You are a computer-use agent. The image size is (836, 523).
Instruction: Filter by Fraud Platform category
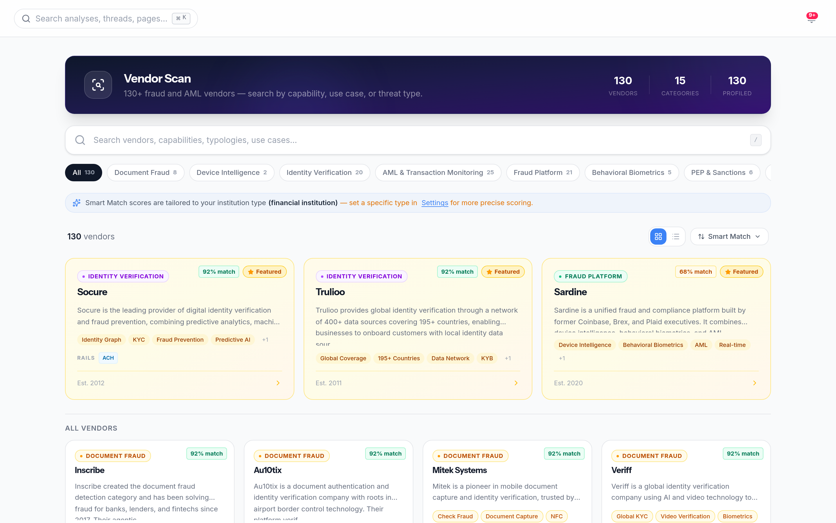tap(543, 173)
